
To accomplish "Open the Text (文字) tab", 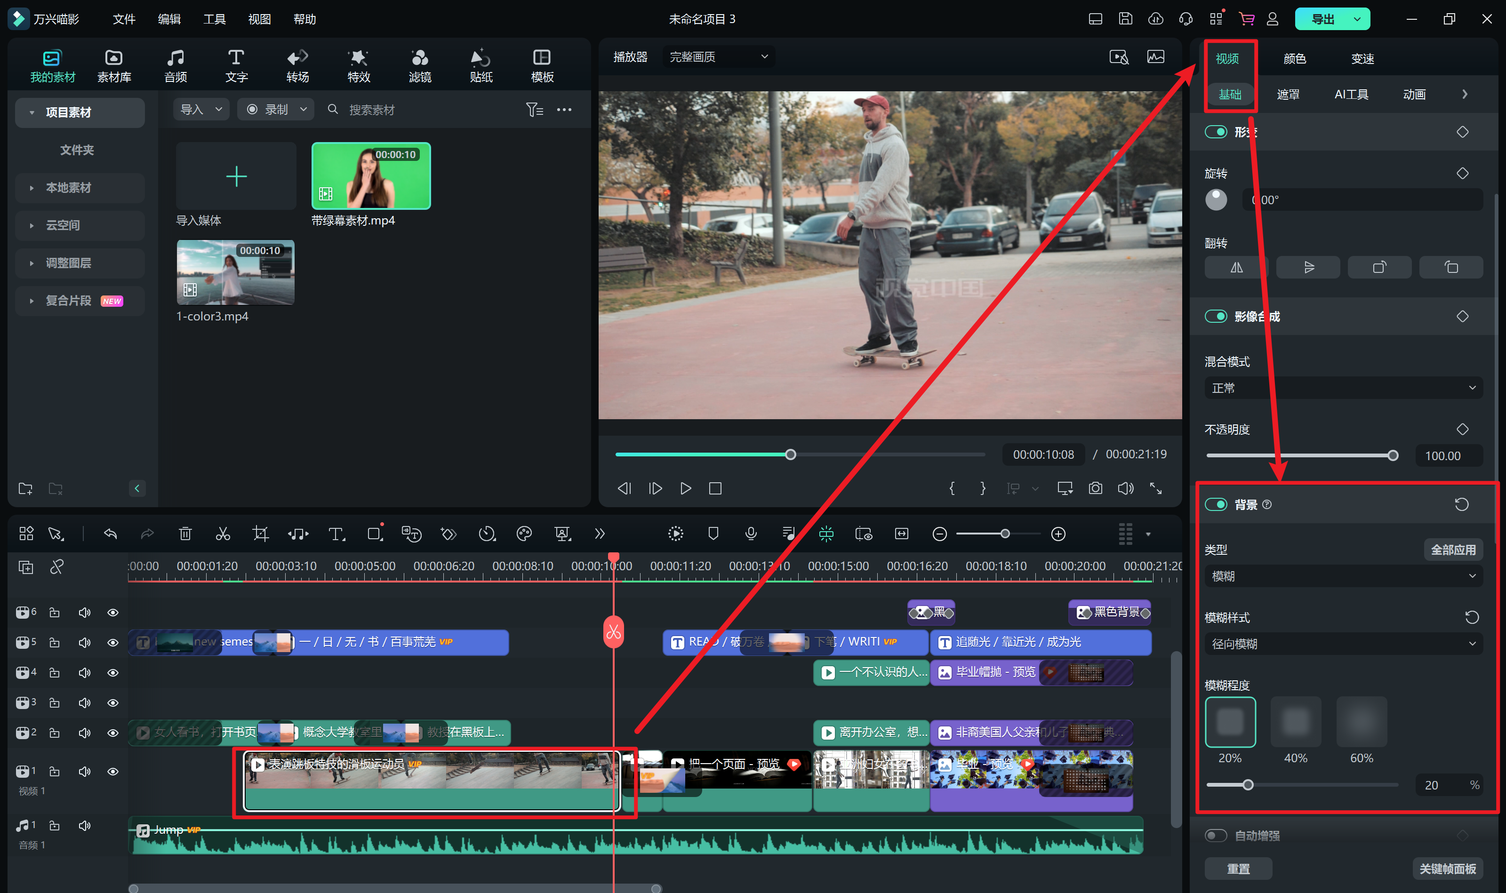I will [x=236, y=65].
